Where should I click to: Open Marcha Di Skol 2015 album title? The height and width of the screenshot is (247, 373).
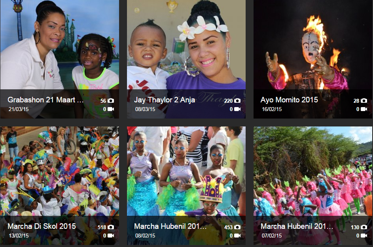point(42,226)
